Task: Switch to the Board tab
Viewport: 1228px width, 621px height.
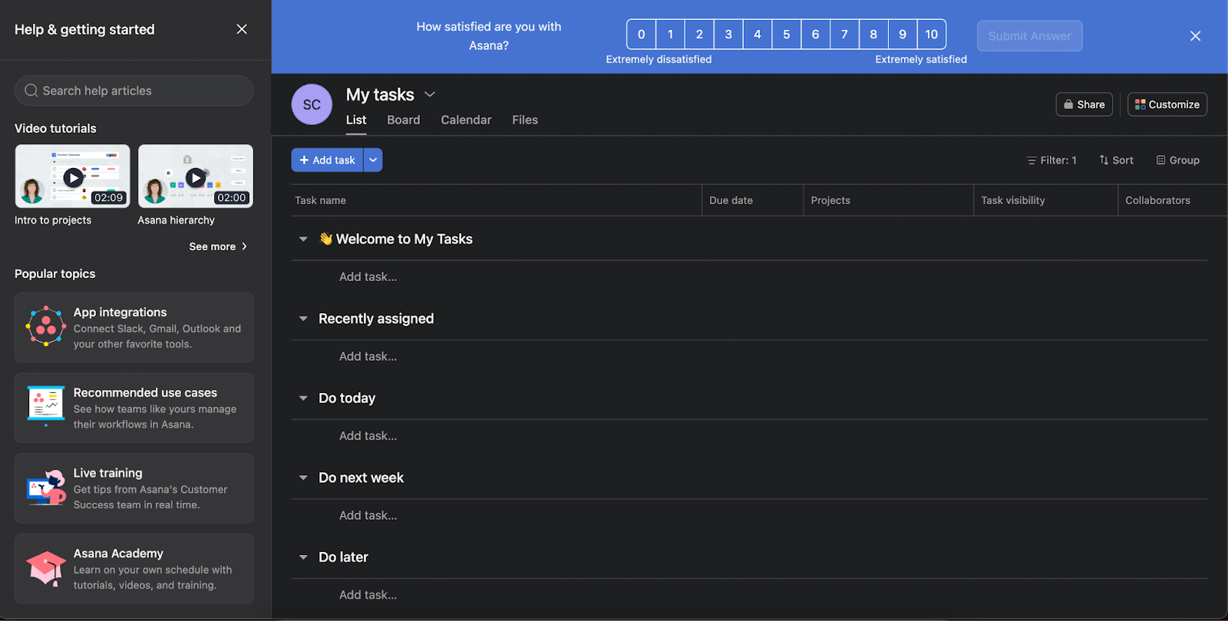Action: pos(403,120)
